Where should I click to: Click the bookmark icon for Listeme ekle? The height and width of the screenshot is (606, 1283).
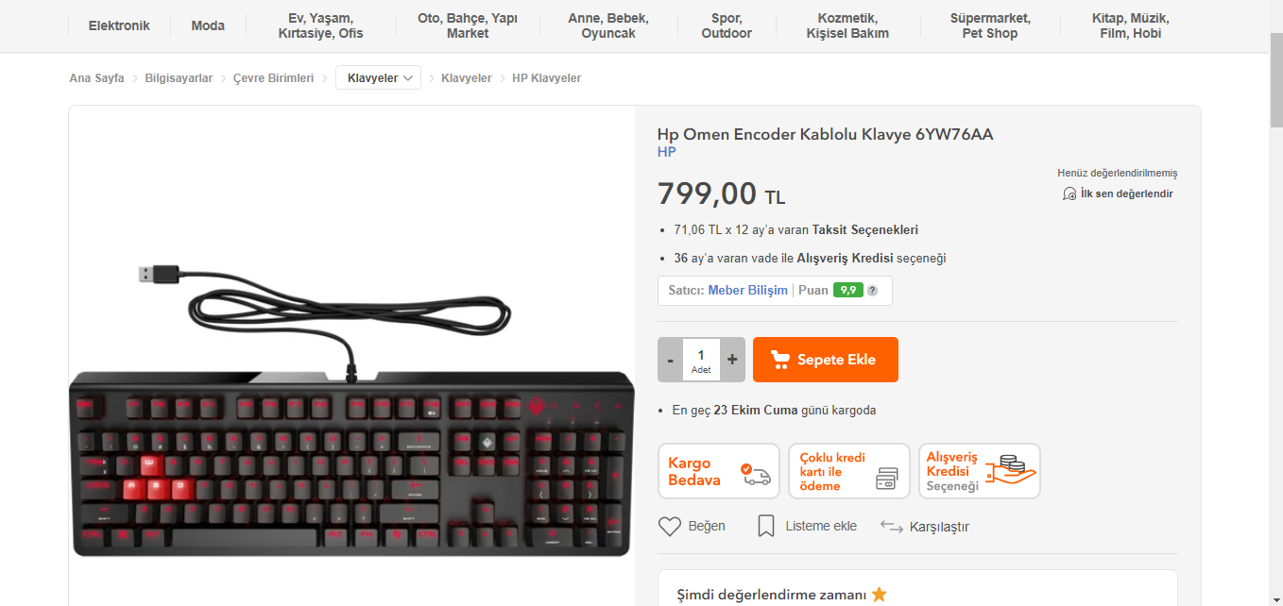766,526
